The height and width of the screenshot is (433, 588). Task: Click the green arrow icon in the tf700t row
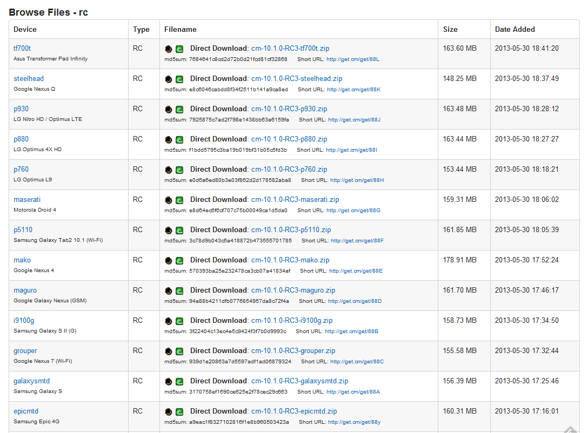click(179, 49)
